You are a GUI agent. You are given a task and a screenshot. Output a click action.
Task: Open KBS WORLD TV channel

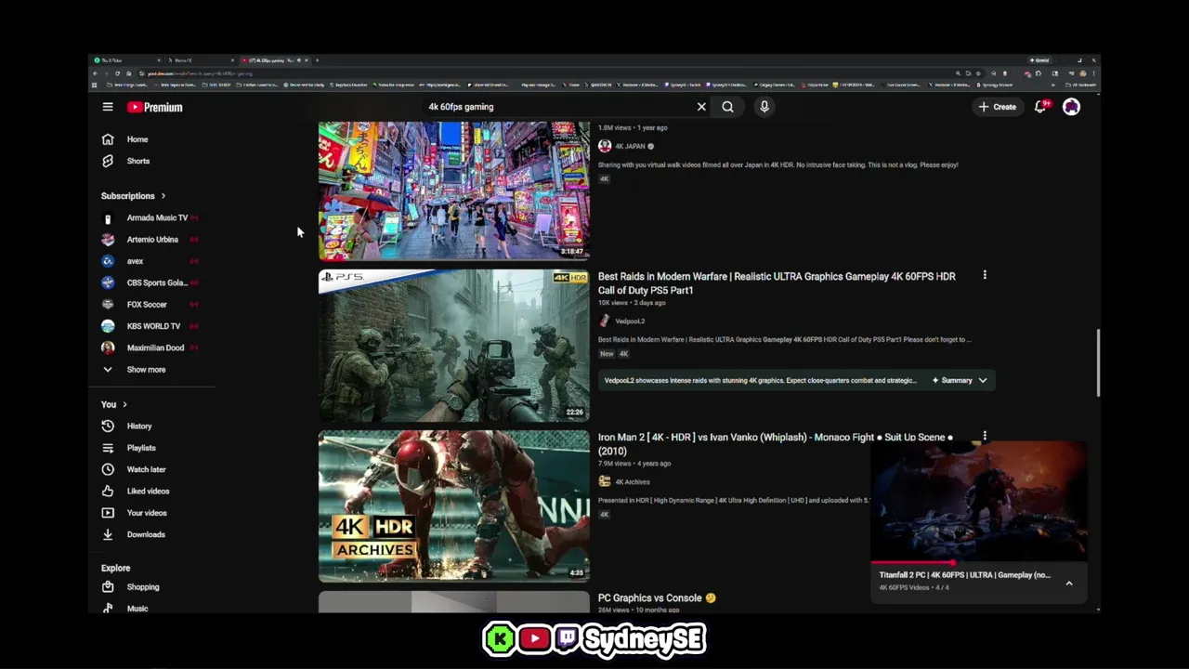153,326
